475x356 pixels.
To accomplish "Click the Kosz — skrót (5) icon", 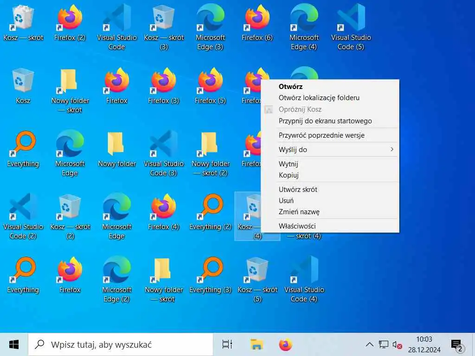I will point(257,279).
